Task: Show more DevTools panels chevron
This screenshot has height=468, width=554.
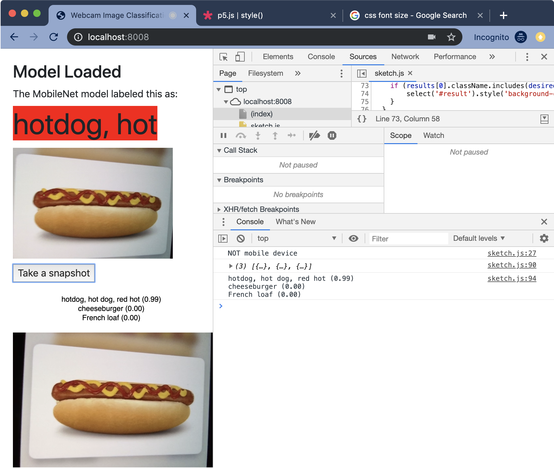Action: click(492, 57)
